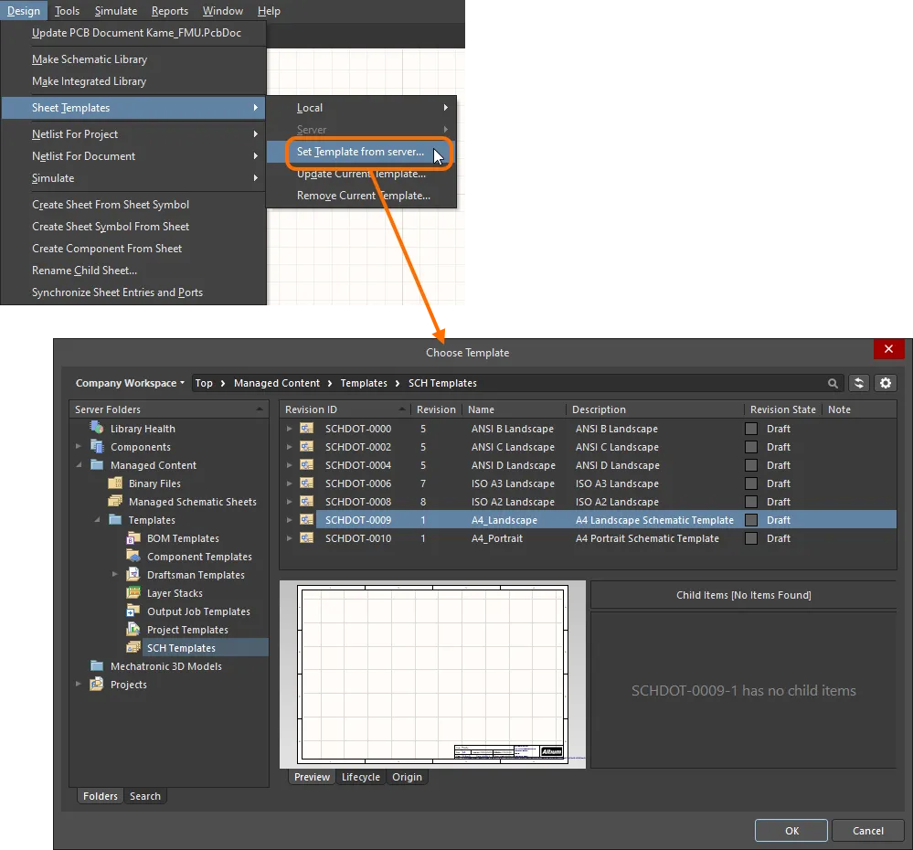Expand the Components folder in Server Folders

(x=79, y=447)
